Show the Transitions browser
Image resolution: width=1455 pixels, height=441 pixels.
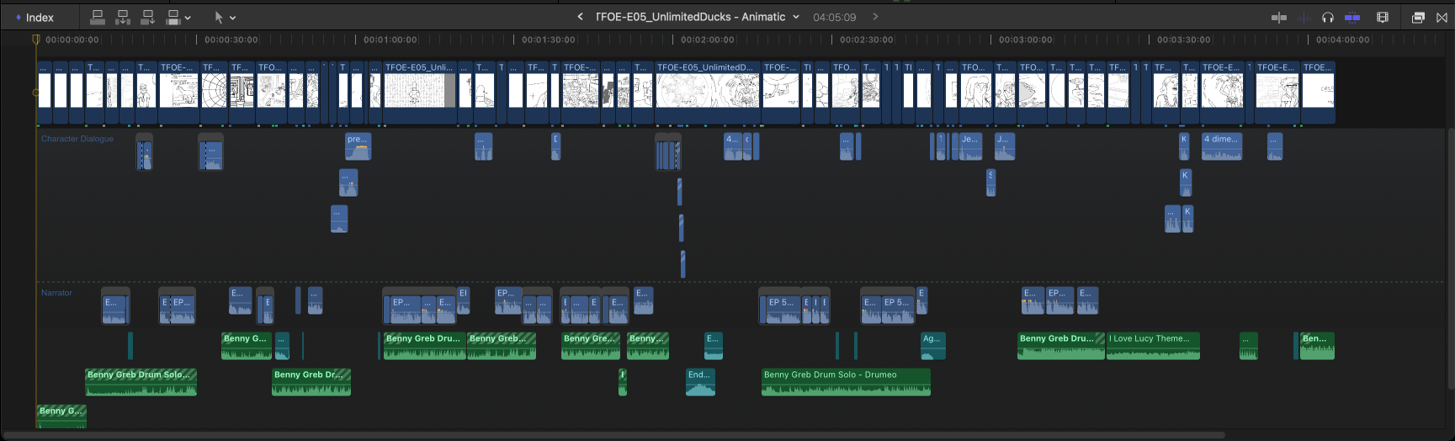[x=1442, y=17]
